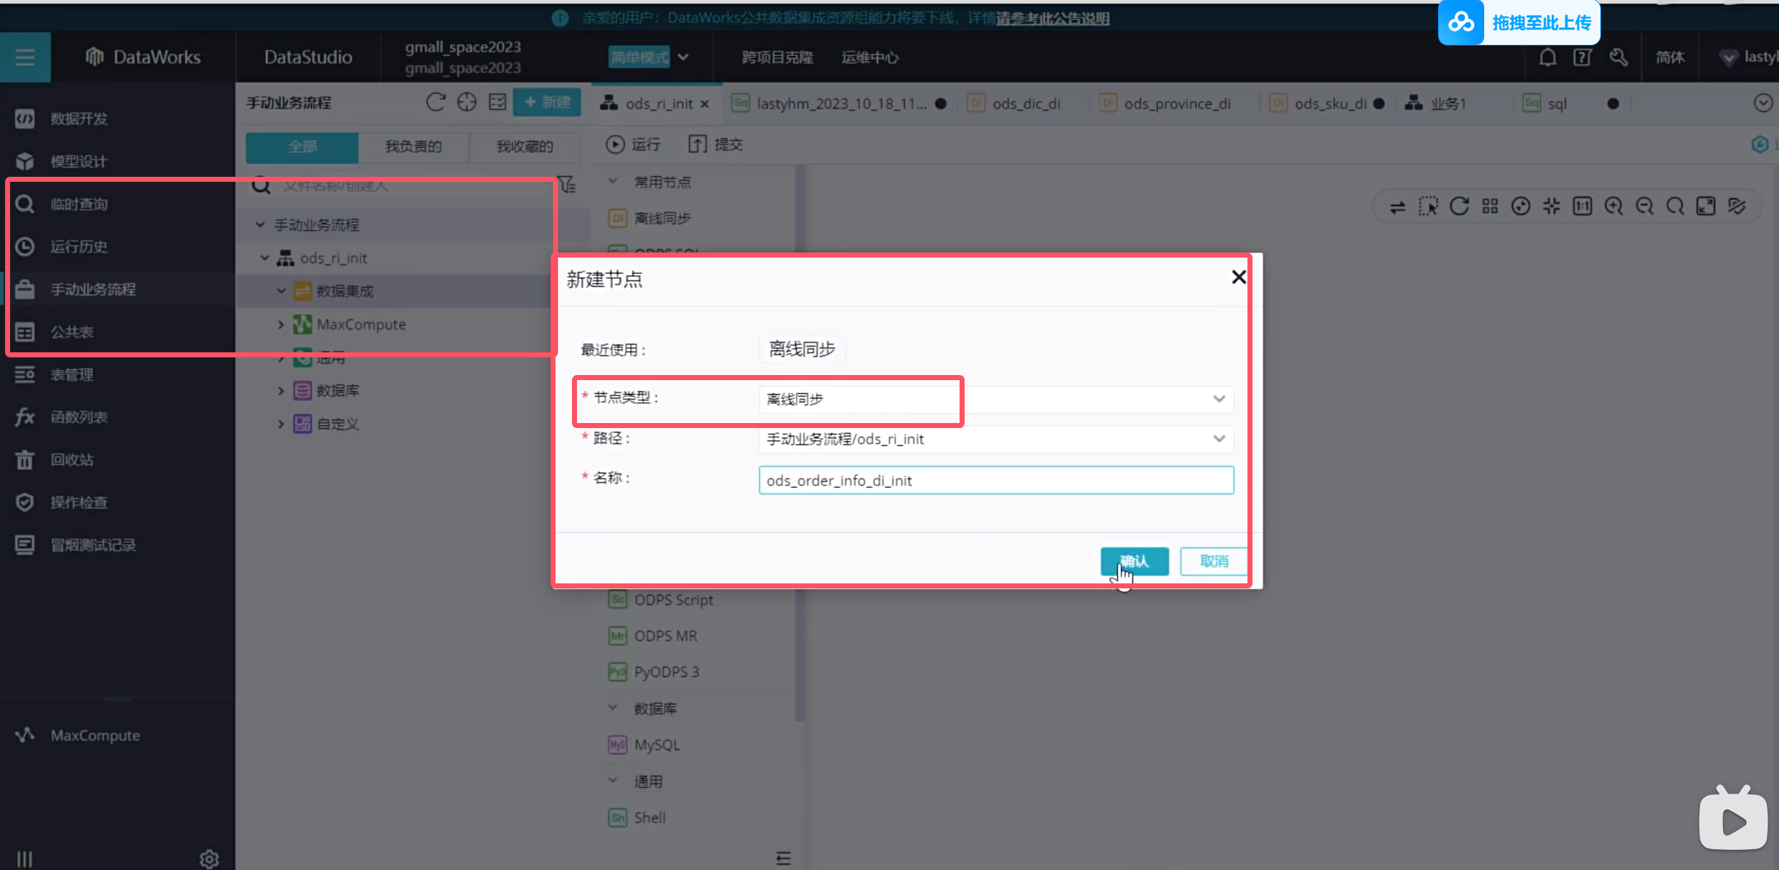
Task: Click the locate target icon beside refresh
Action: click(467, 102)
